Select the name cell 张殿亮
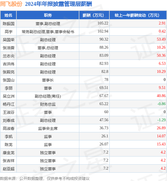The image size is (167, 181). point(9,72)
